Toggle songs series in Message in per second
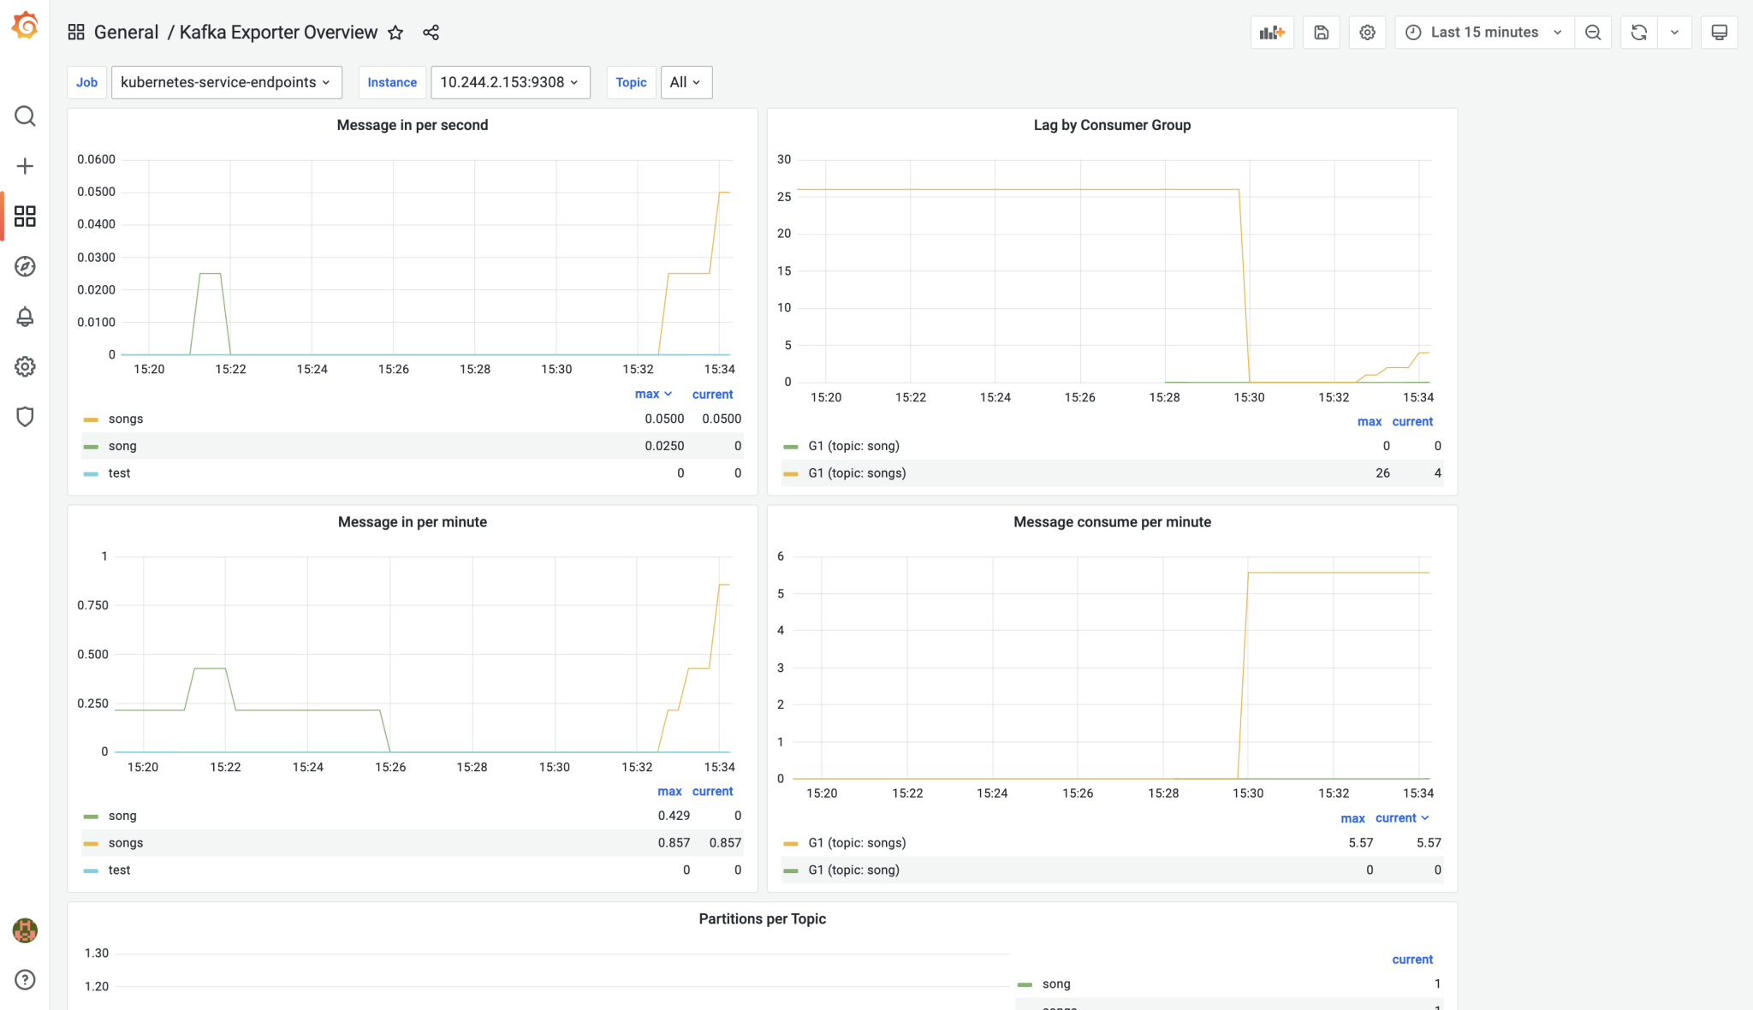This screenshot has height=1010, width=1753. (126, 419)
